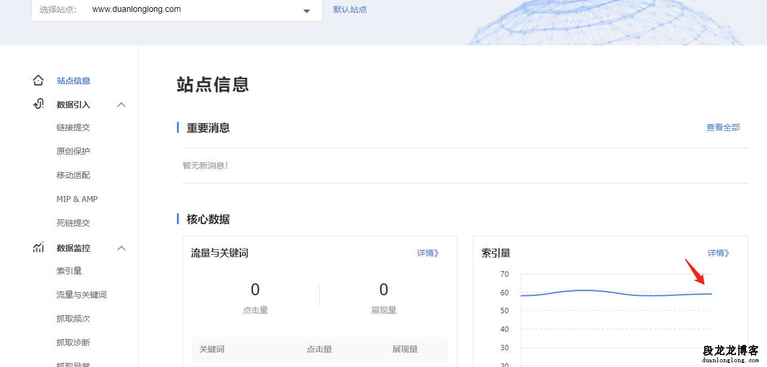Open 索引量 sidebar menu item
This screenshot has width=767, height=367.
coord(69,271)
